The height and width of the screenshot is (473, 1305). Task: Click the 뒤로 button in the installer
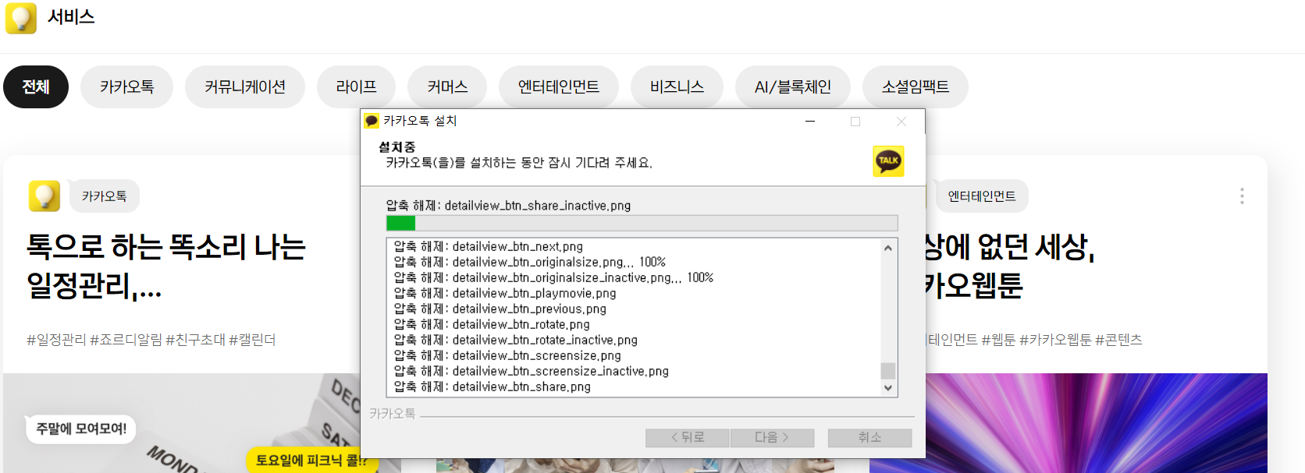(688, 438)
